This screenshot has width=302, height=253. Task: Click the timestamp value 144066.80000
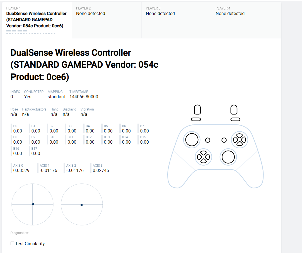click(x=84, y=97)
